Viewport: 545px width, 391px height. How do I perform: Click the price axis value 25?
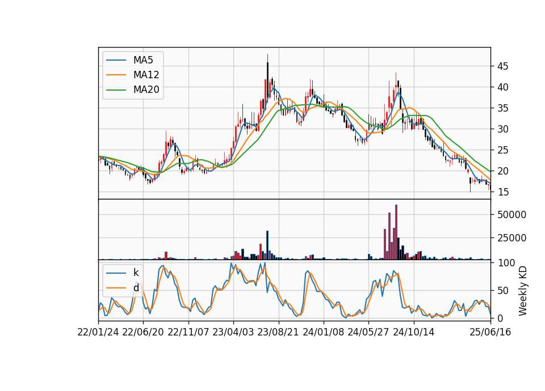tap(503, 150)
